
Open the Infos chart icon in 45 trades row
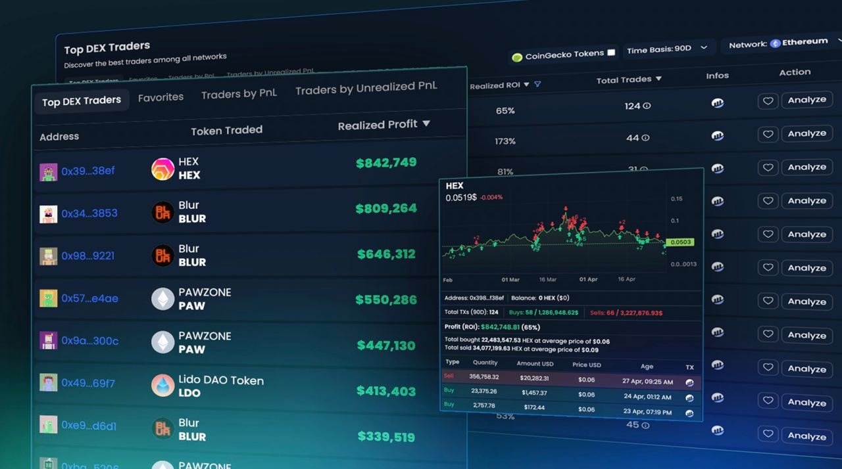pyautogui.click(x=718, y=430)
